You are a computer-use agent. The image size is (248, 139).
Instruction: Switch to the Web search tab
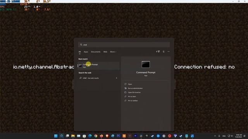click(105, 52)
